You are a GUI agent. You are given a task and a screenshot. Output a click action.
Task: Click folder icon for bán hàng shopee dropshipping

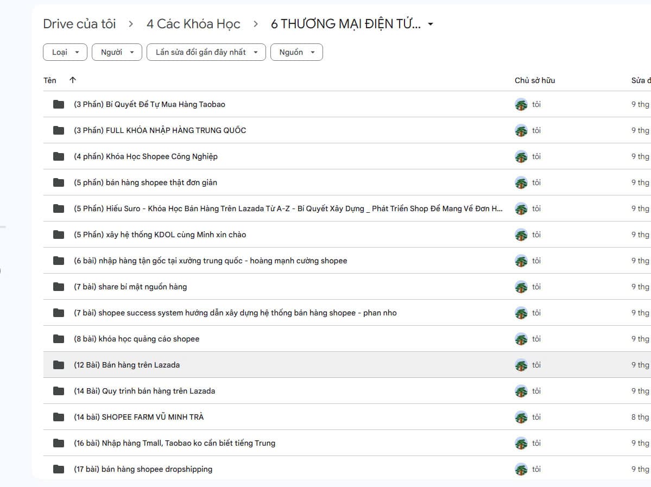click(x=59, y=469)
